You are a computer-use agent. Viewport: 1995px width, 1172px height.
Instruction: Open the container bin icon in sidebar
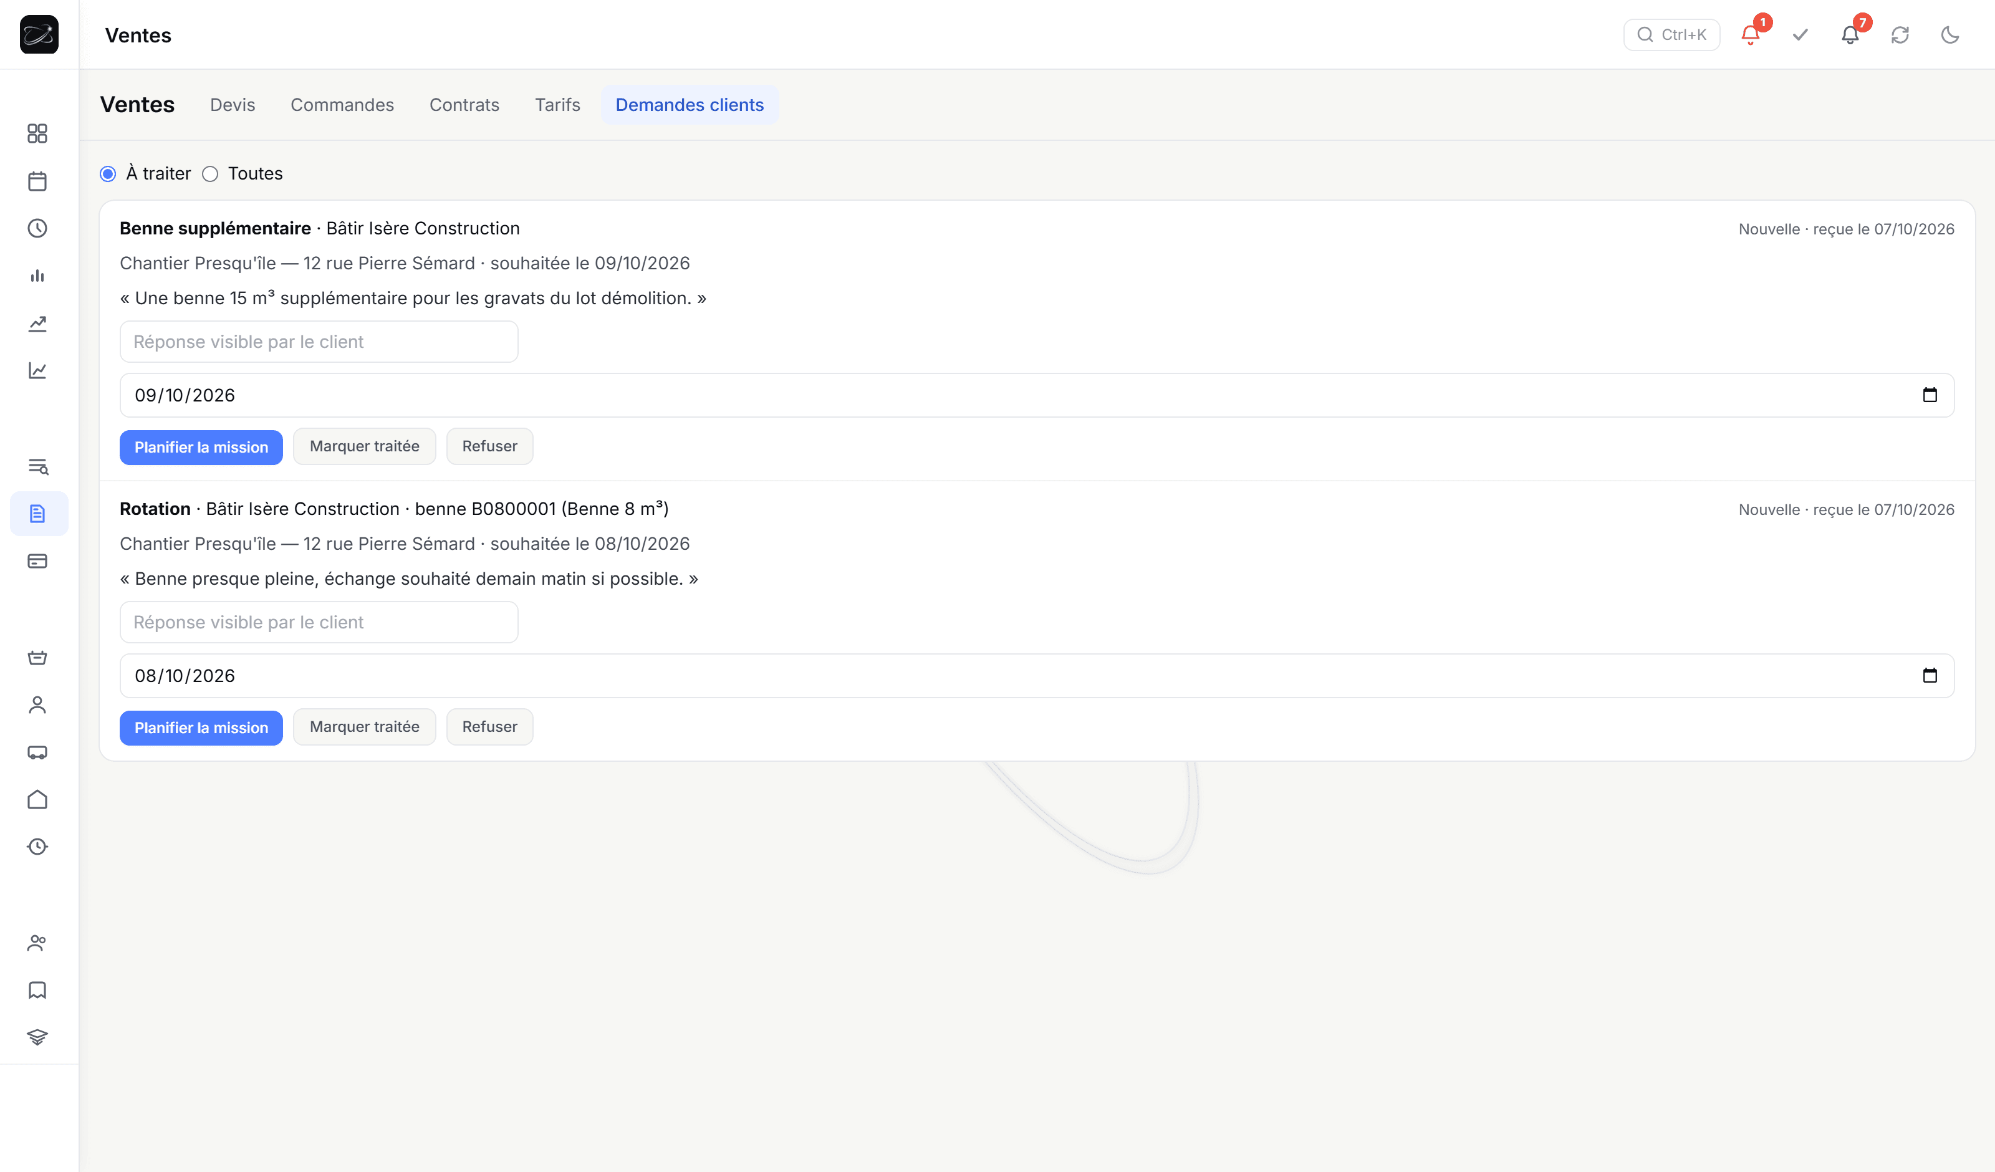[37, 657]
